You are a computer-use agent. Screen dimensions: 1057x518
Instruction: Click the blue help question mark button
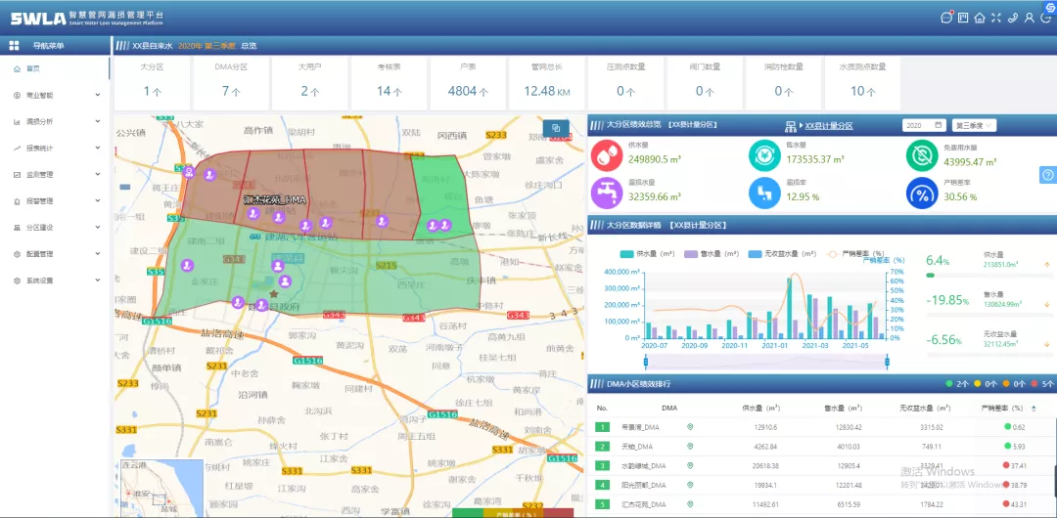tap(1048, 175)
